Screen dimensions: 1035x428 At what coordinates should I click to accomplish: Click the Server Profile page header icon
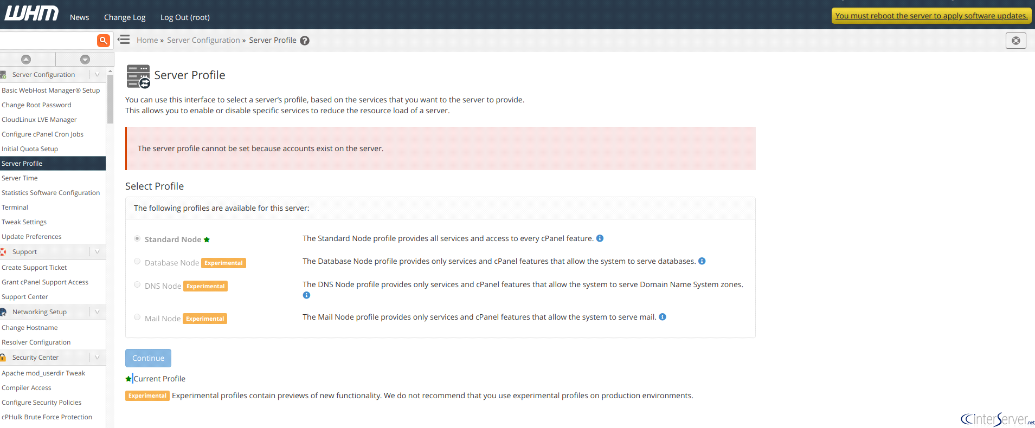coord(138,76)
